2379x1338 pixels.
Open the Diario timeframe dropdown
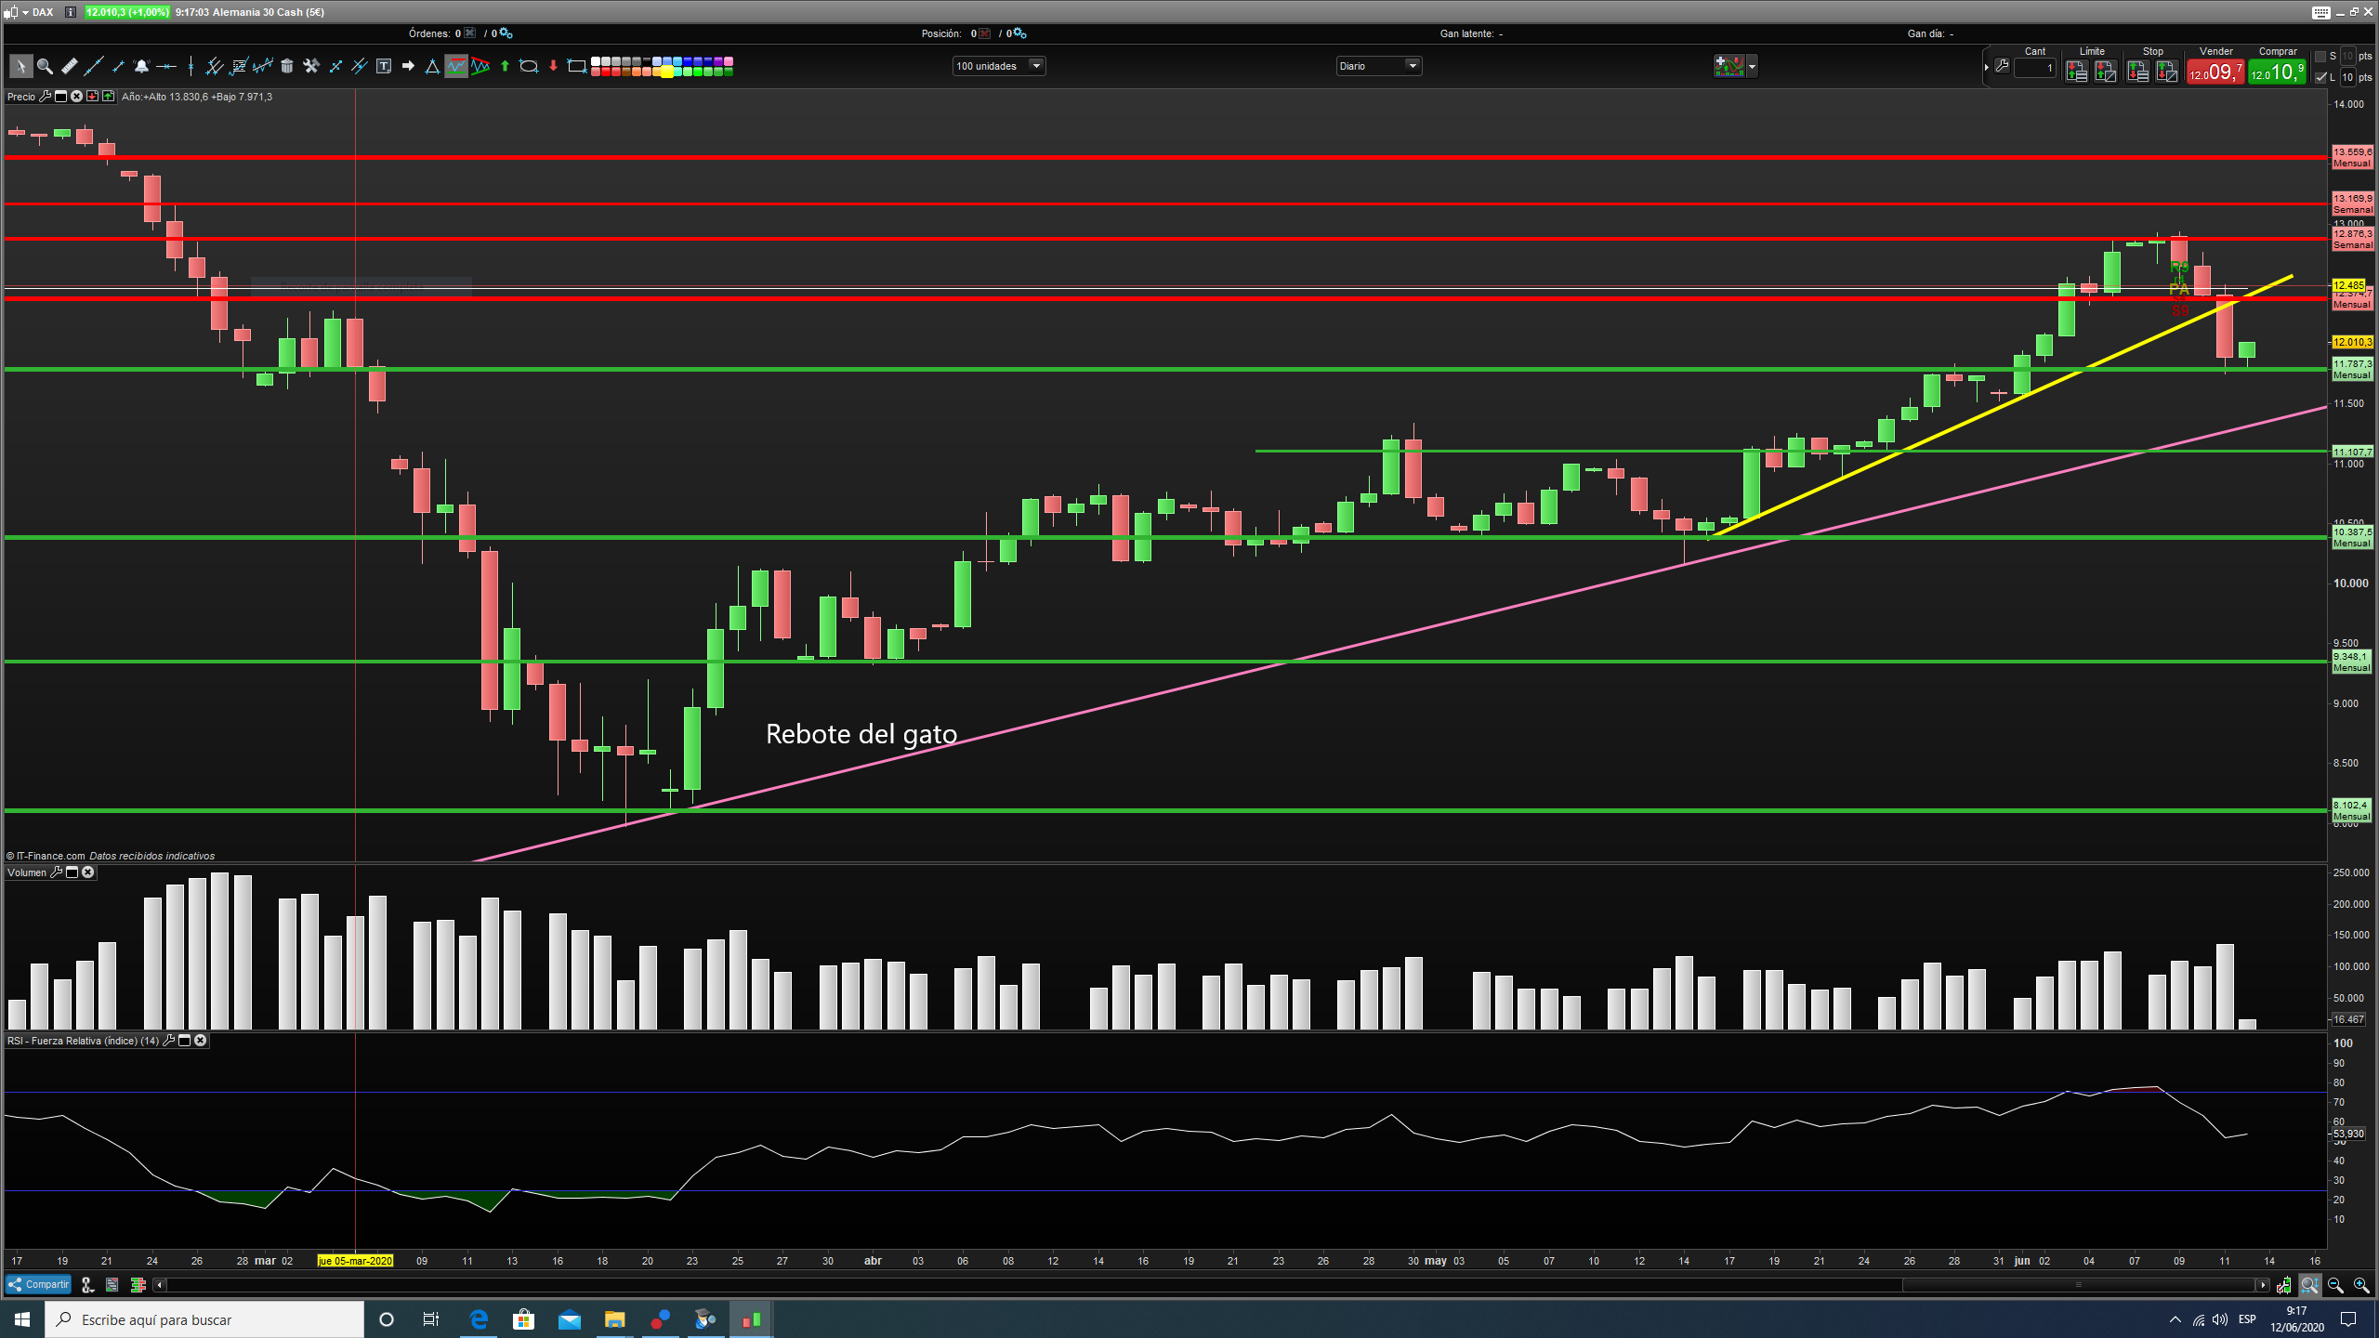click(1413, 66)
